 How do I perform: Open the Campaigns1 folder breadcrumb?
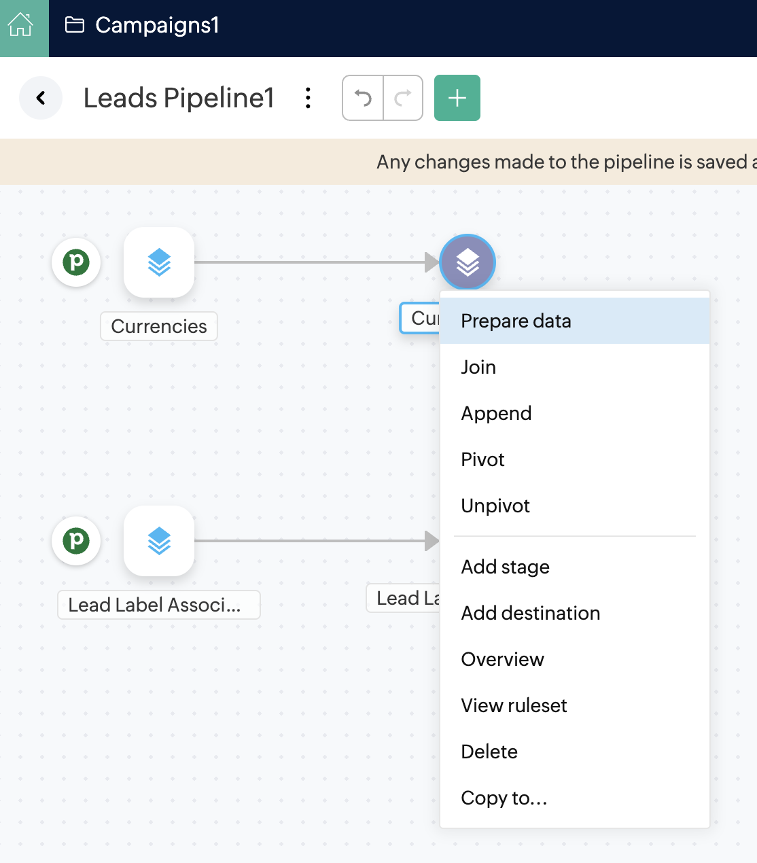143,26
